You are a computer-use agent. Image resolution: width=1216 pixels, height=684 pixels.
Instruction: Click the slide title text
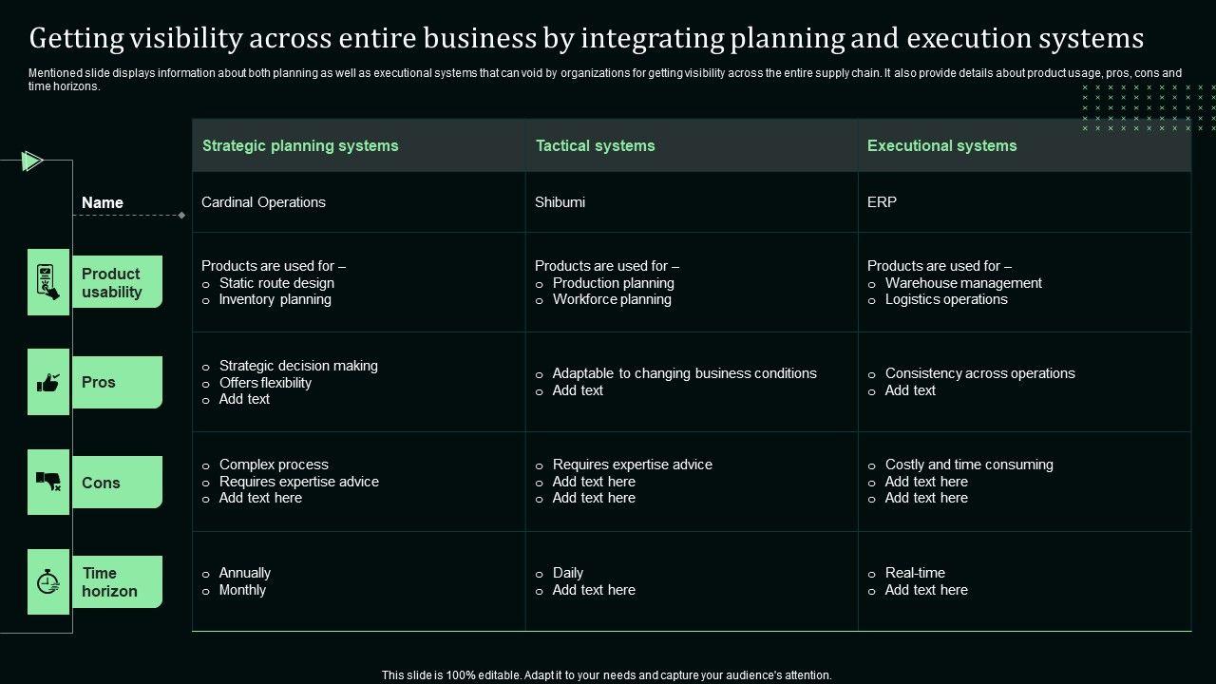[x=586, y=38]
